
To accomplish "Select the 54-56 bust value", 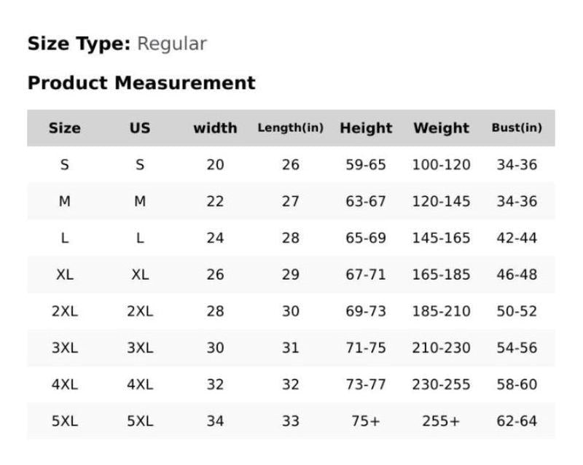I will point(517,348).
